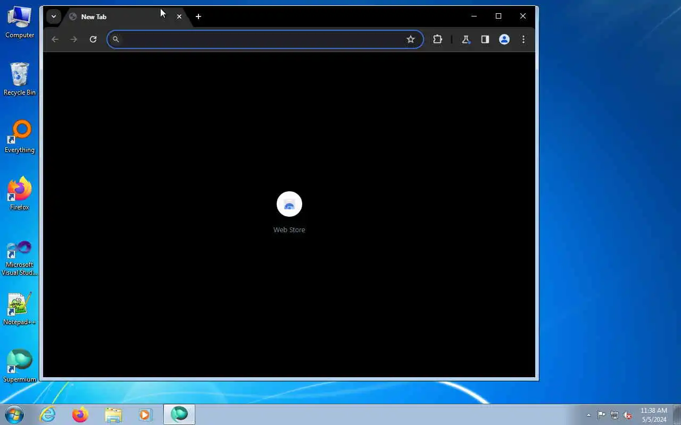Minimize the browser window
681x425 pixels.
(474, 16)
